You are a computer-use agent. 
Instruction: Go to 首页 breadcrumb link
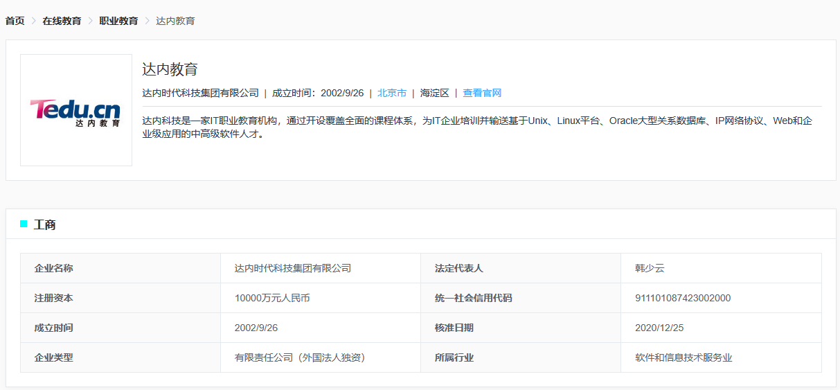tap(15, 21)
